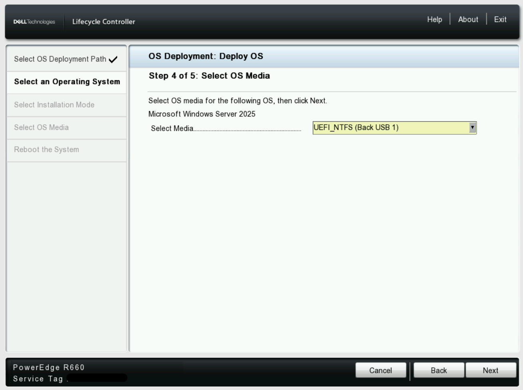Open the 'Select OS Media' sidebar step

point(67,128)
